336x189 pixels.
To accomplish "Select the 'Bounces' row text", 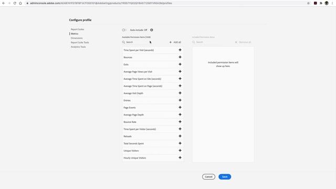I will (128, 57).
